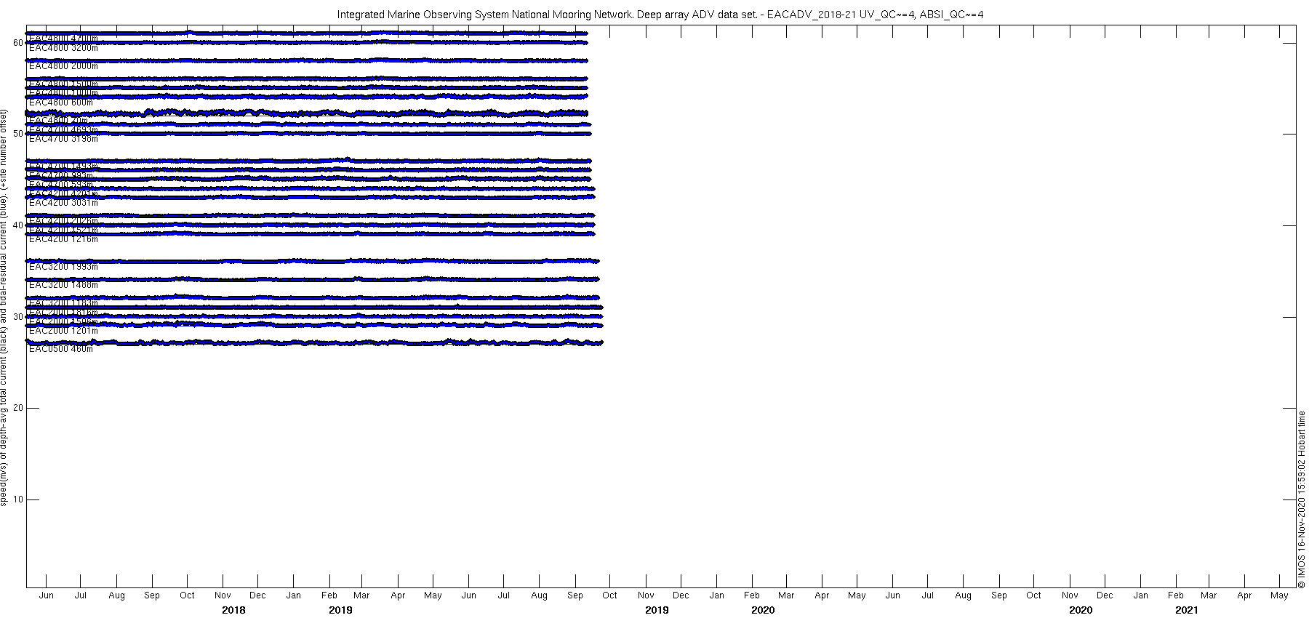Click the plot title starting 'Integrated Marine Observing System'

(x=660, y=15)
